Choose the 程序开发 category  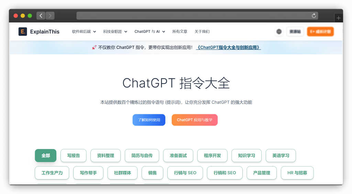point(212,155)
